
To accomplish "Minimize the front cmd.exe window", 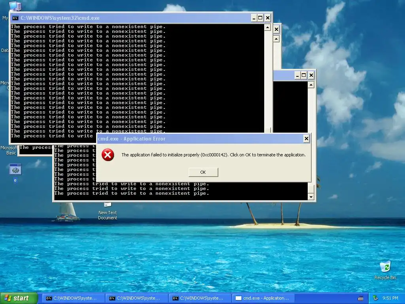I will point(254,18).
